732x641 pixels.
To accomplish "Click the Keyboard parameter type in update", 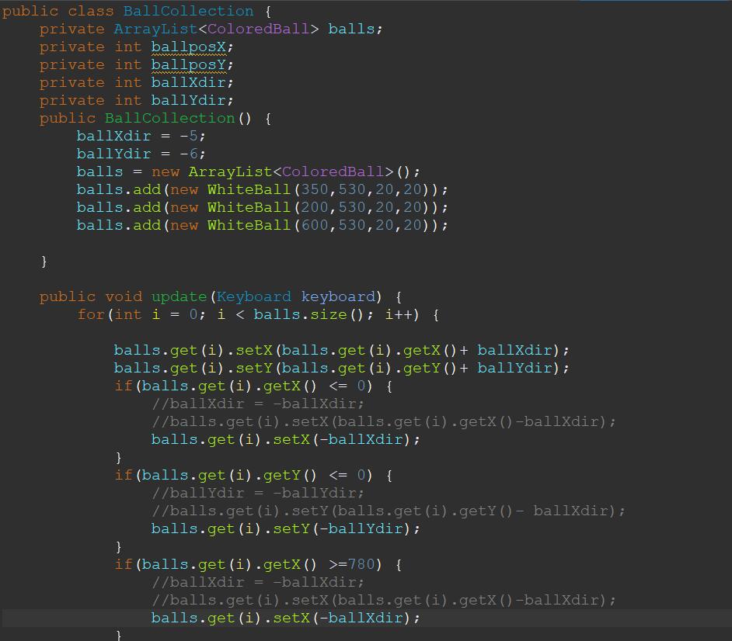I will (x=254, y=296).
